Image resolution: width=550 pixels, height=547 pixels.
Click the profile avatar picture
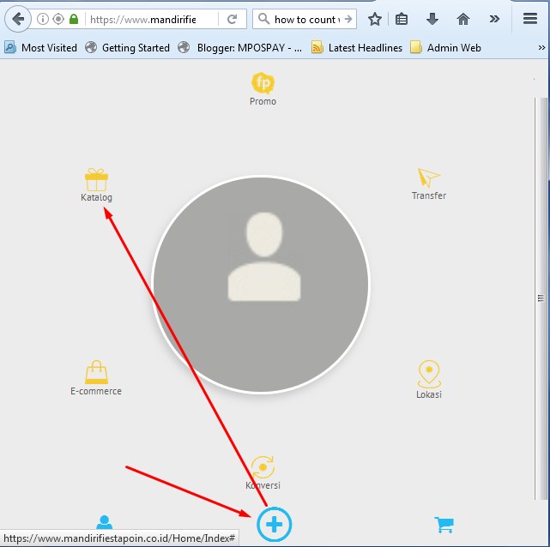pos(261,284)
